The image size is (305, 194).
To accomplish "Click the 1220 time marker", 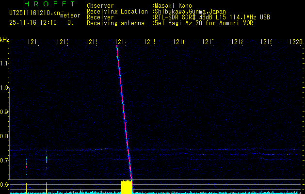I will [x=296, y=42].
